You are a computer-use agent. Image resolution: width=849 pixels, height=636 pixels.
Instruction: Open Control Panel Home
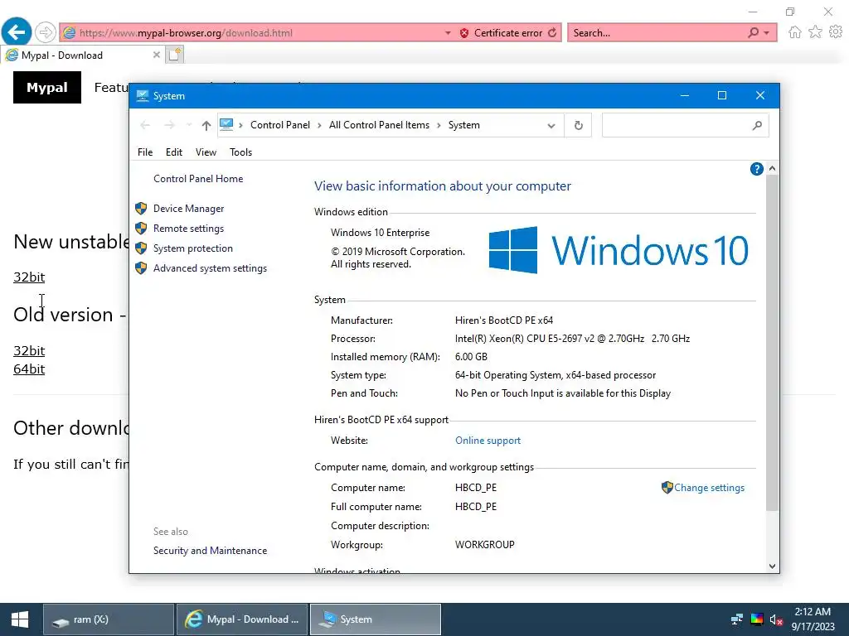198,179
